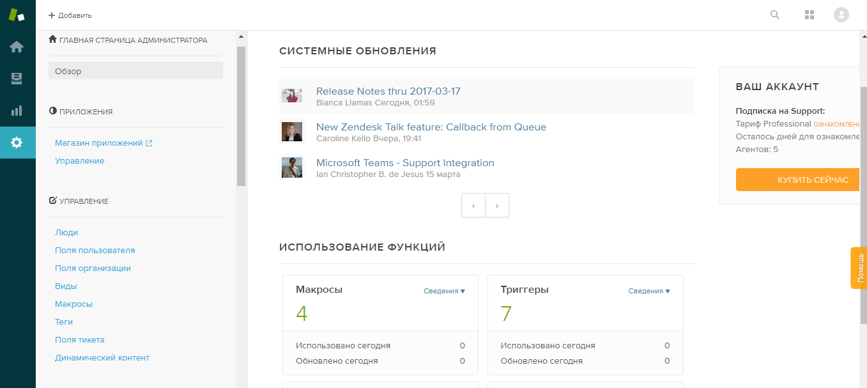This screenshot has width=867, height=388.
Task: Select the Admin gear icon
Action: 17,142
